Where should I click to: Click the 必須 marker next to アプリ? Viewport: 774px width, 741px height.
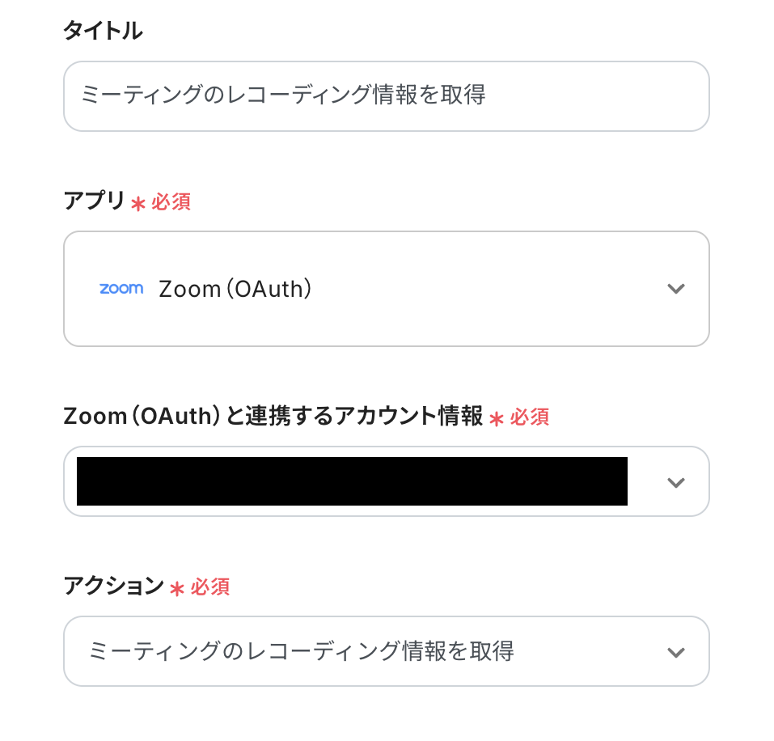[171, 202]
